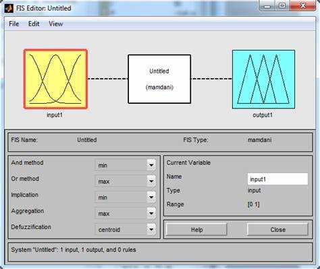320x269 pixels.
Task: Open the Or method dropdown
Action: pos(126,181)
